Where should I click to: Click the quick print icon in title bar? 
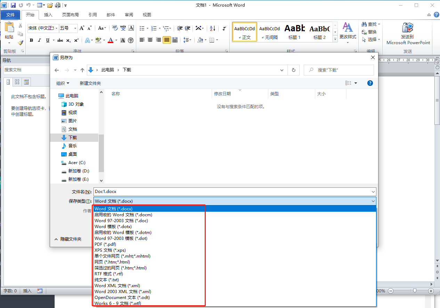[x=58, y=5]
